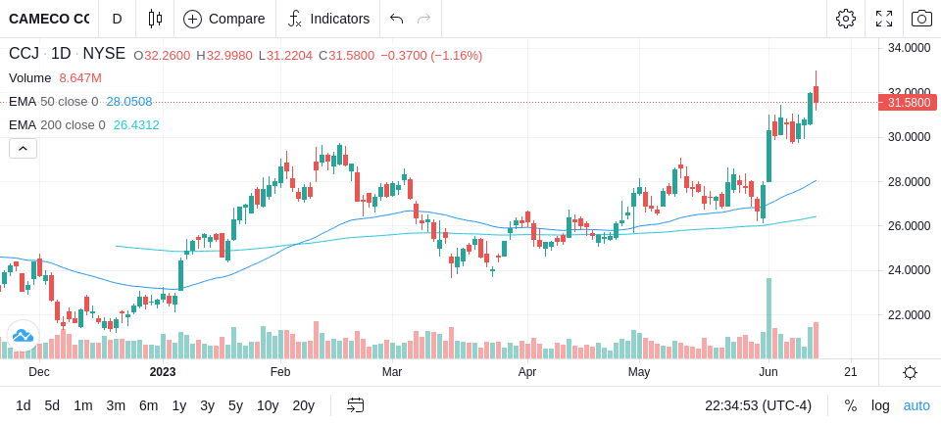Select the EMA 200 close legend
The width and height of the screenshot is (941, 424).
pos(57,124)
